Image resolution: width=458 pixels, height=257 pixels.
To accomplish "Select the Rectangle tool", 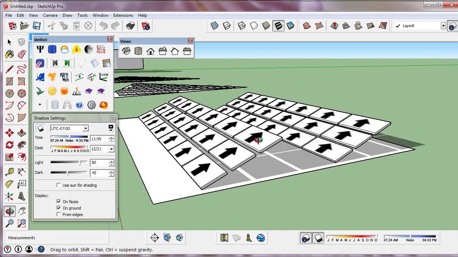I will click(10, 81).
